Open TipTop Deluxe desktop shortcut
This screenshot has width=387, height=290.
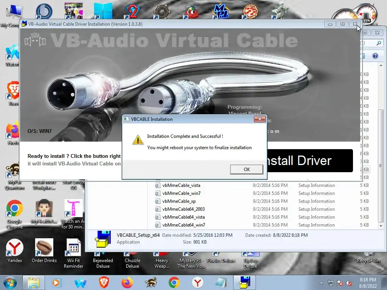tap(251, 261)
